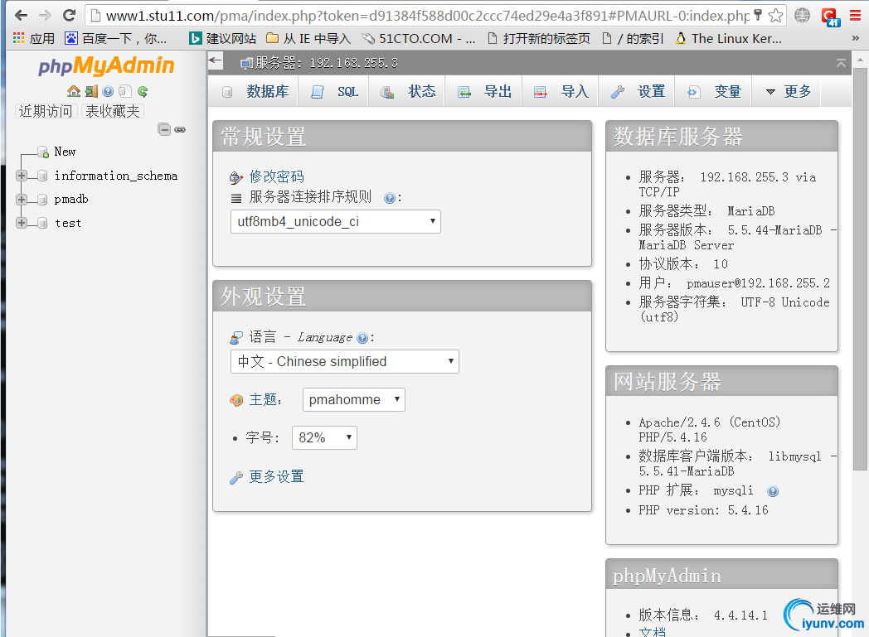Screen dimensions: 869x637
Task: Open The Linux Kernel bookmark
Action: click(729, 38)
